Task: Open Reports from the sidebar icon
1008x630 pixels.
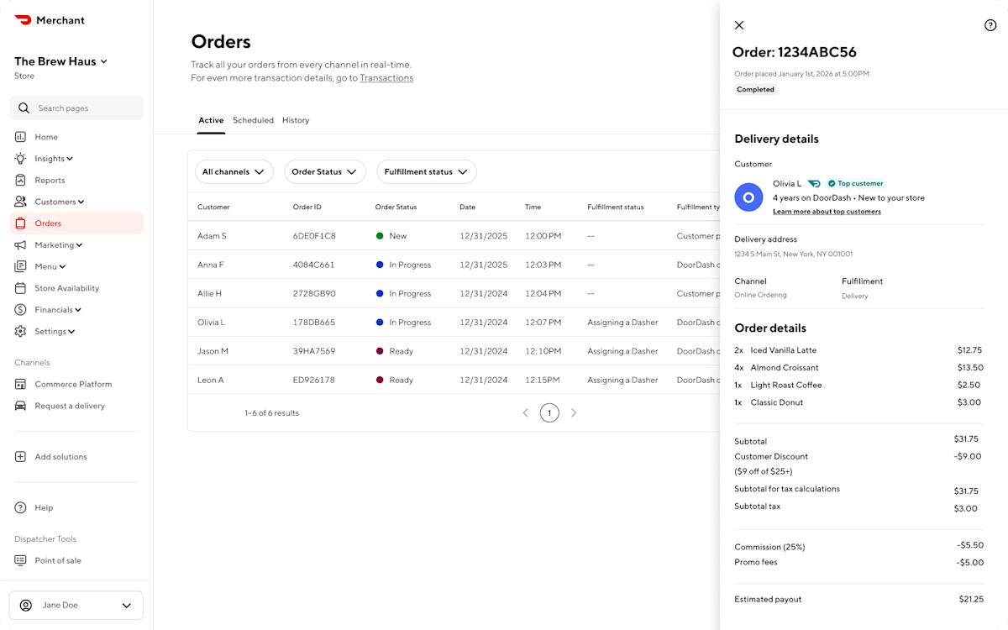Action: [18, 180]
